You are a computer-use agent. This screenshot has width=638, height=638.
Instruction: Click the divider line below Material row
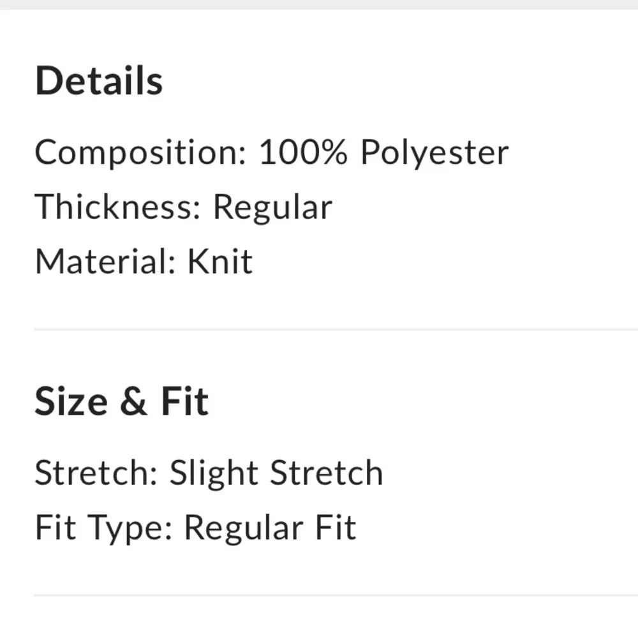point(336,329)
